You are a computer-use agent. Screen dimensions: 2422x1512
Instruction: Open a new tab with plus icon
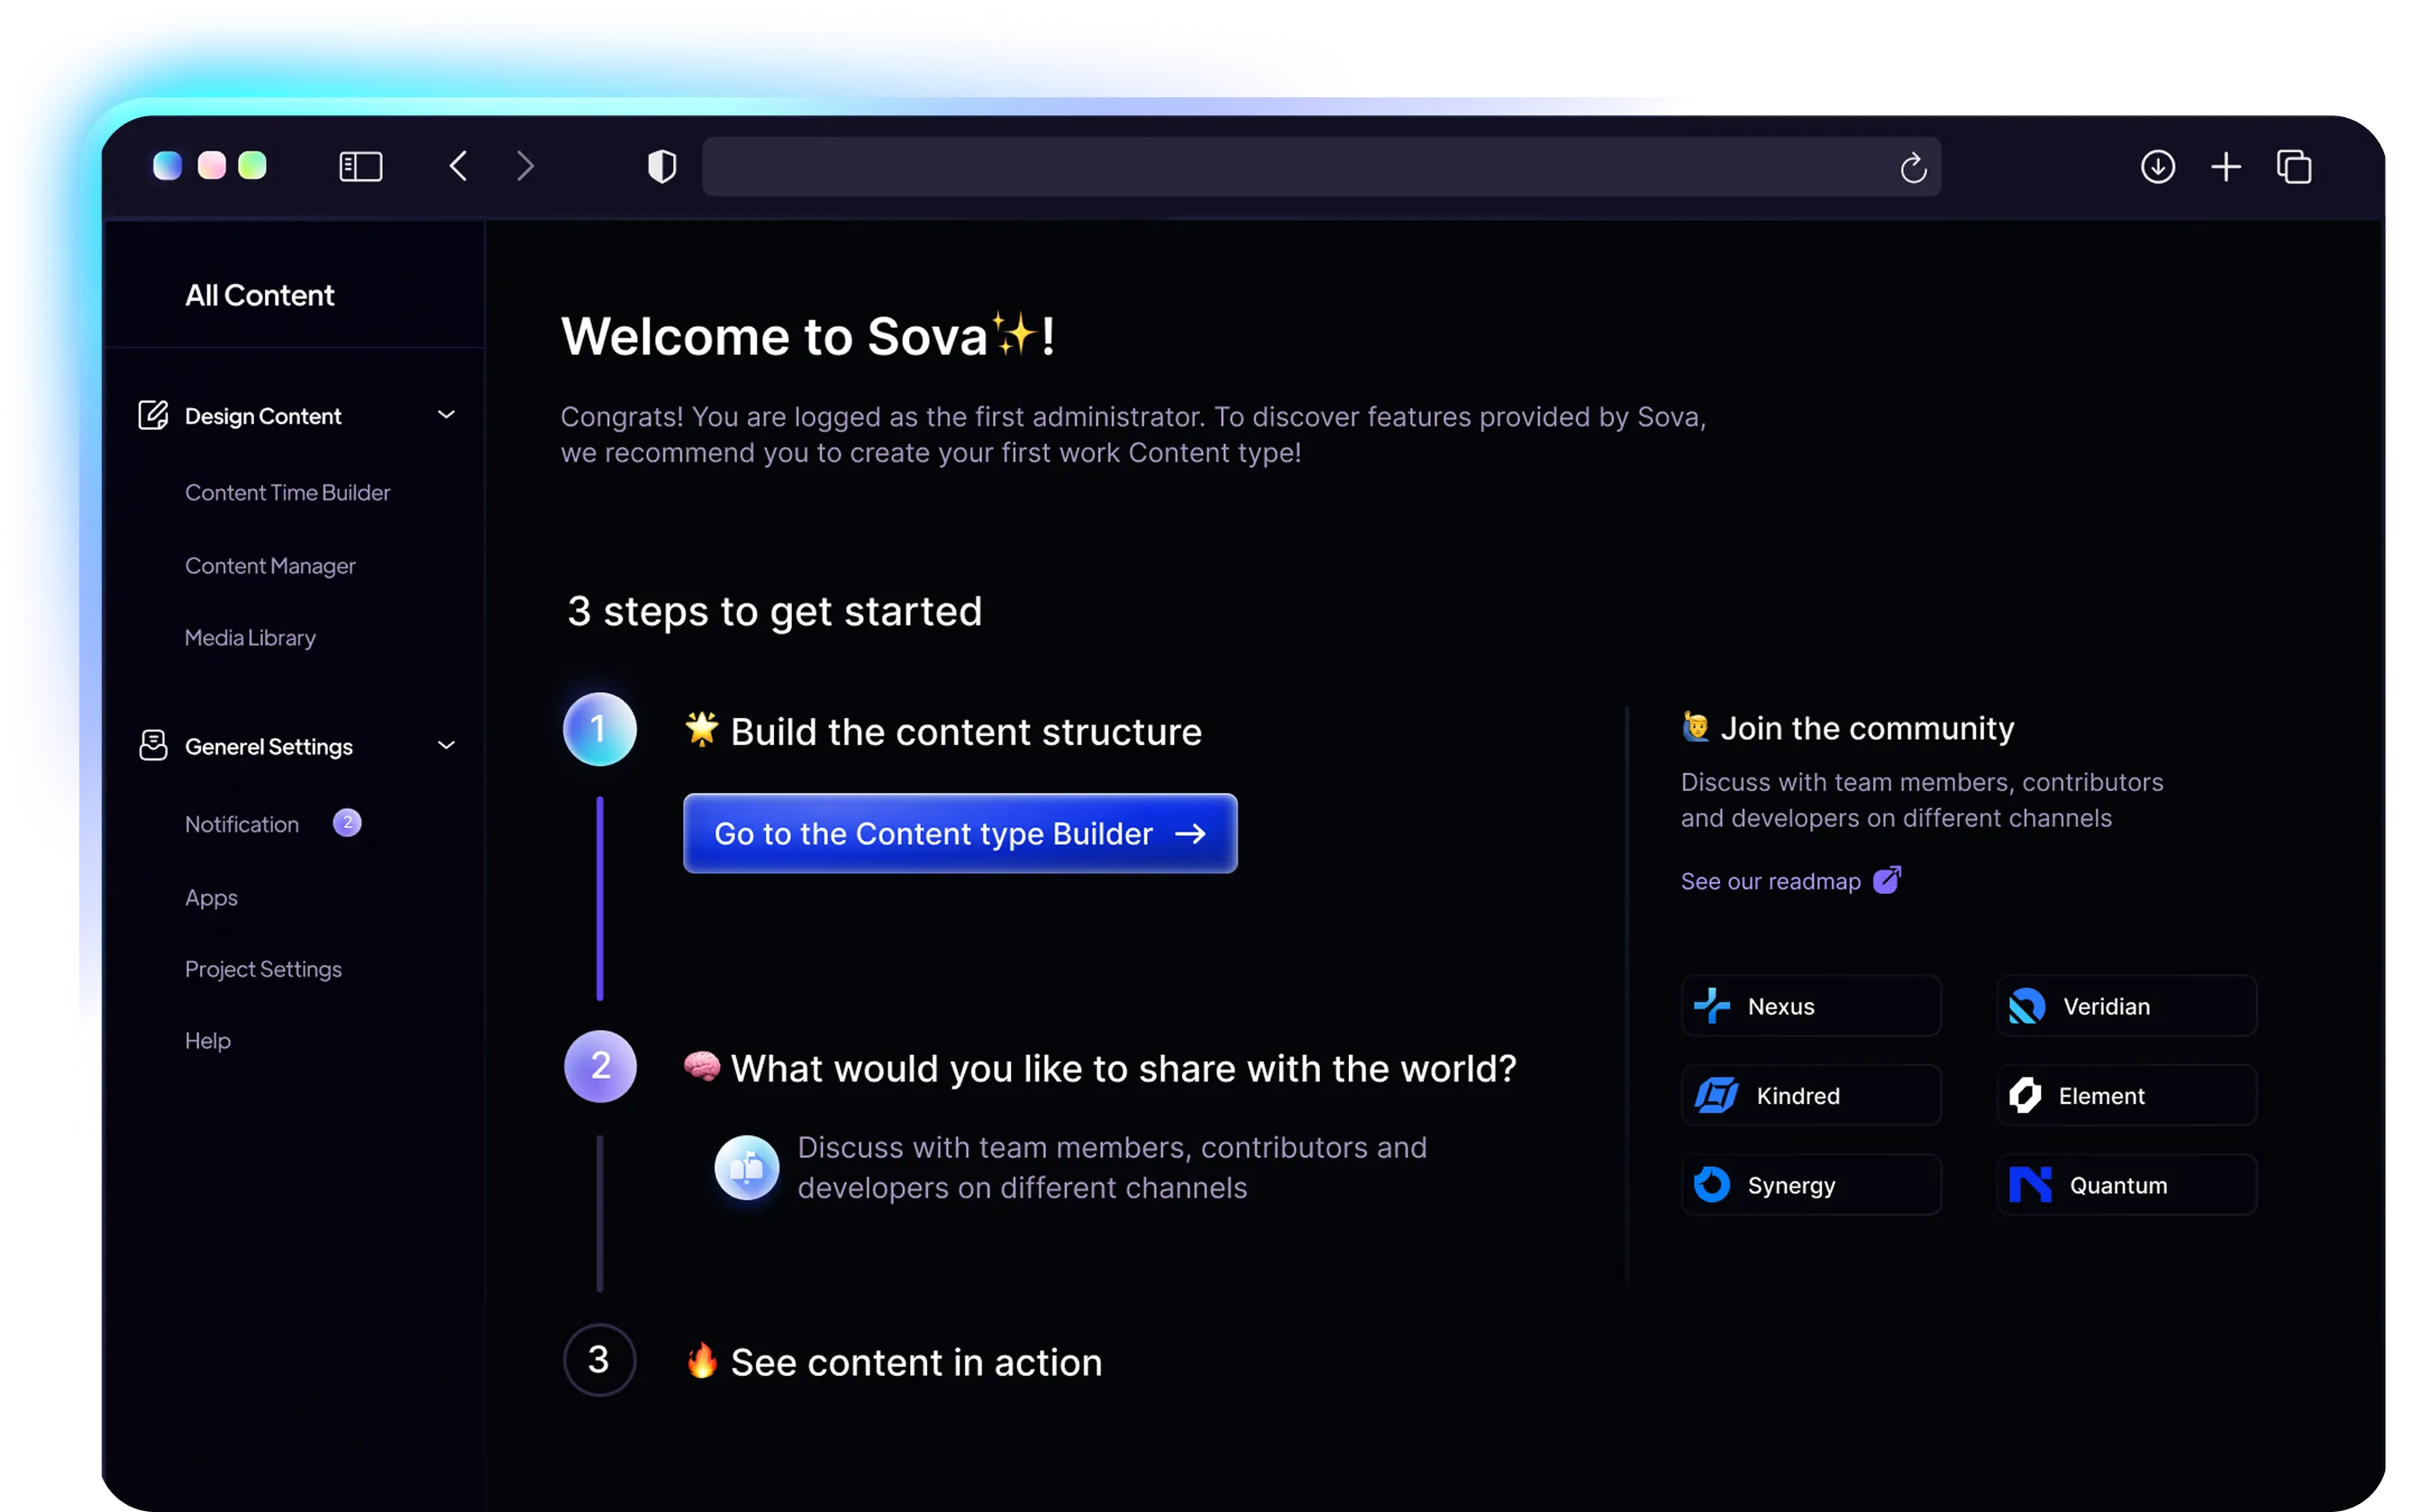pos(2225,166)
